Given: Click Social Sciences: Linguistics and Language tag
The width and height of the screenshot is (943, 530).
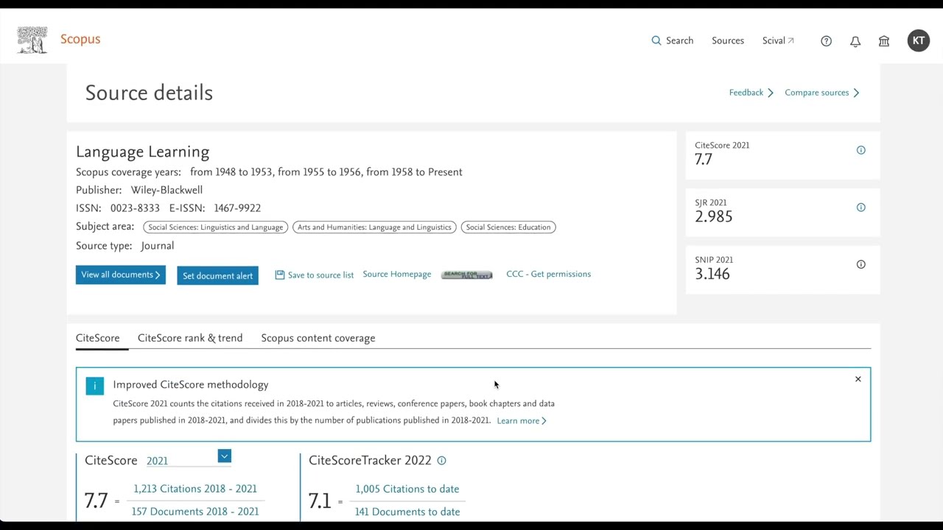Looking at the screenshot, I should (216, 227).
